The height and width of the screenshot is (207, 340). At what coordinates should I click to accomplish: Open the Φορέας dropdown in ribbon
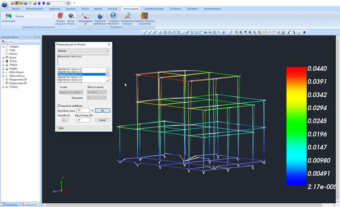35,16
